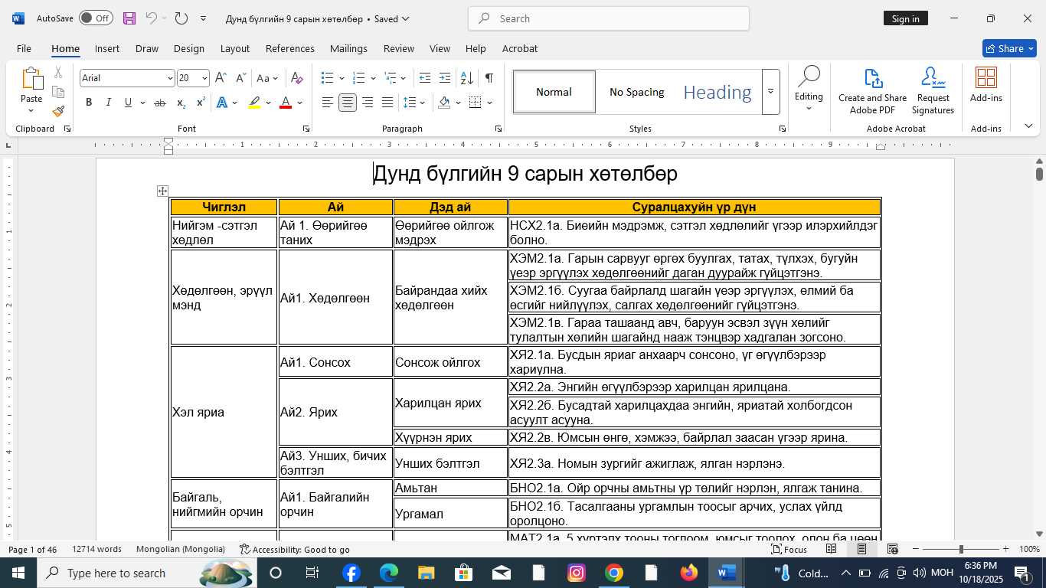This screenshot has height=588, width=1046.
Task: Select the Italic formatting icon
Action: pyautogui.click(x=108, y=102)
